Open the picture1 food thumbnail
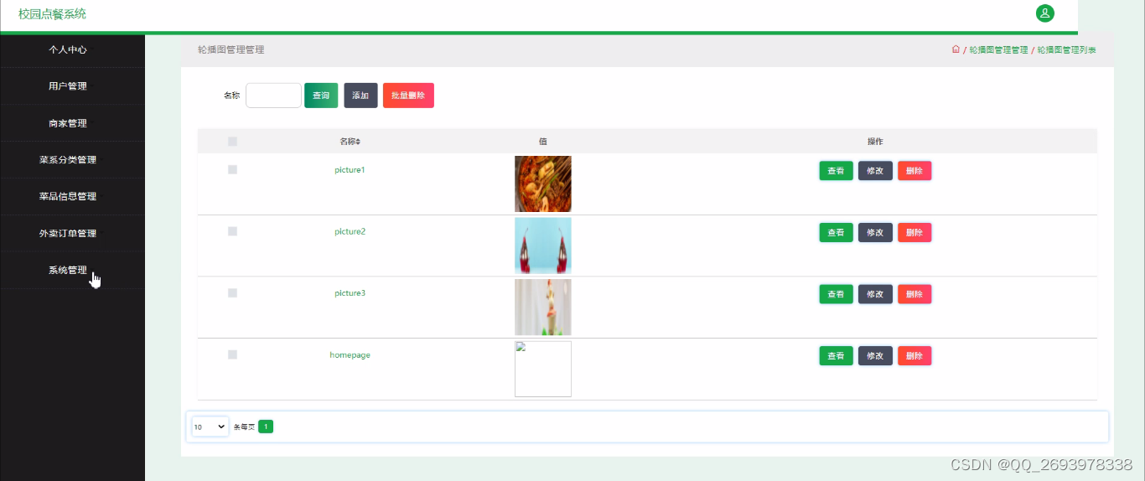 point(543,184)
